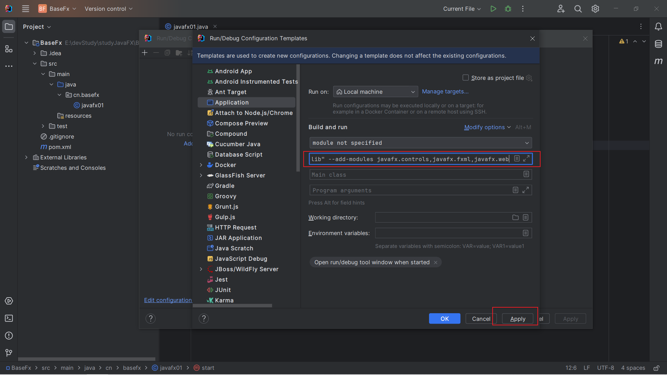
Task: Open the Database tool window
Action: (x=658, y=44)
